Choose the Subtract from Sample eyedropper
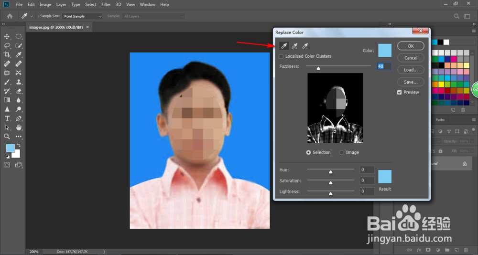 tap(305, 46)
